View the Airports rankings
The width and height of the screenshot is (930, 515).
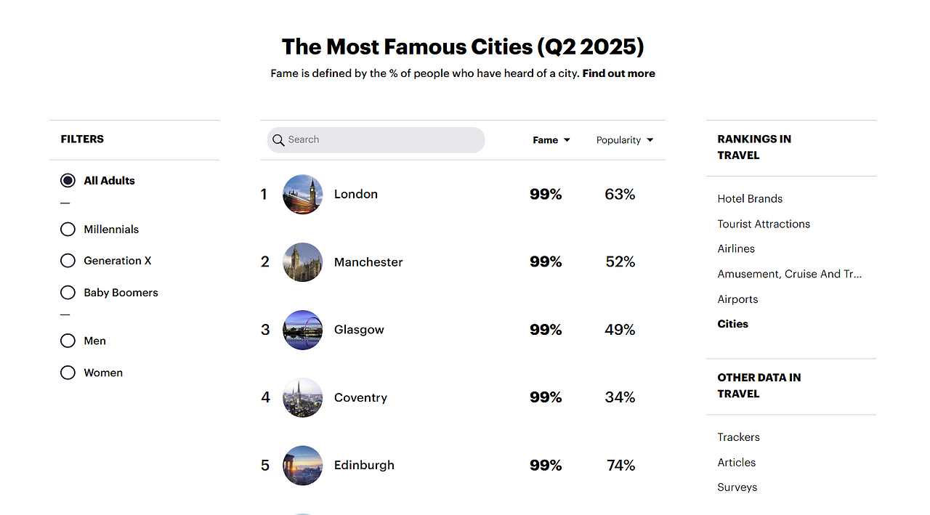737,299
